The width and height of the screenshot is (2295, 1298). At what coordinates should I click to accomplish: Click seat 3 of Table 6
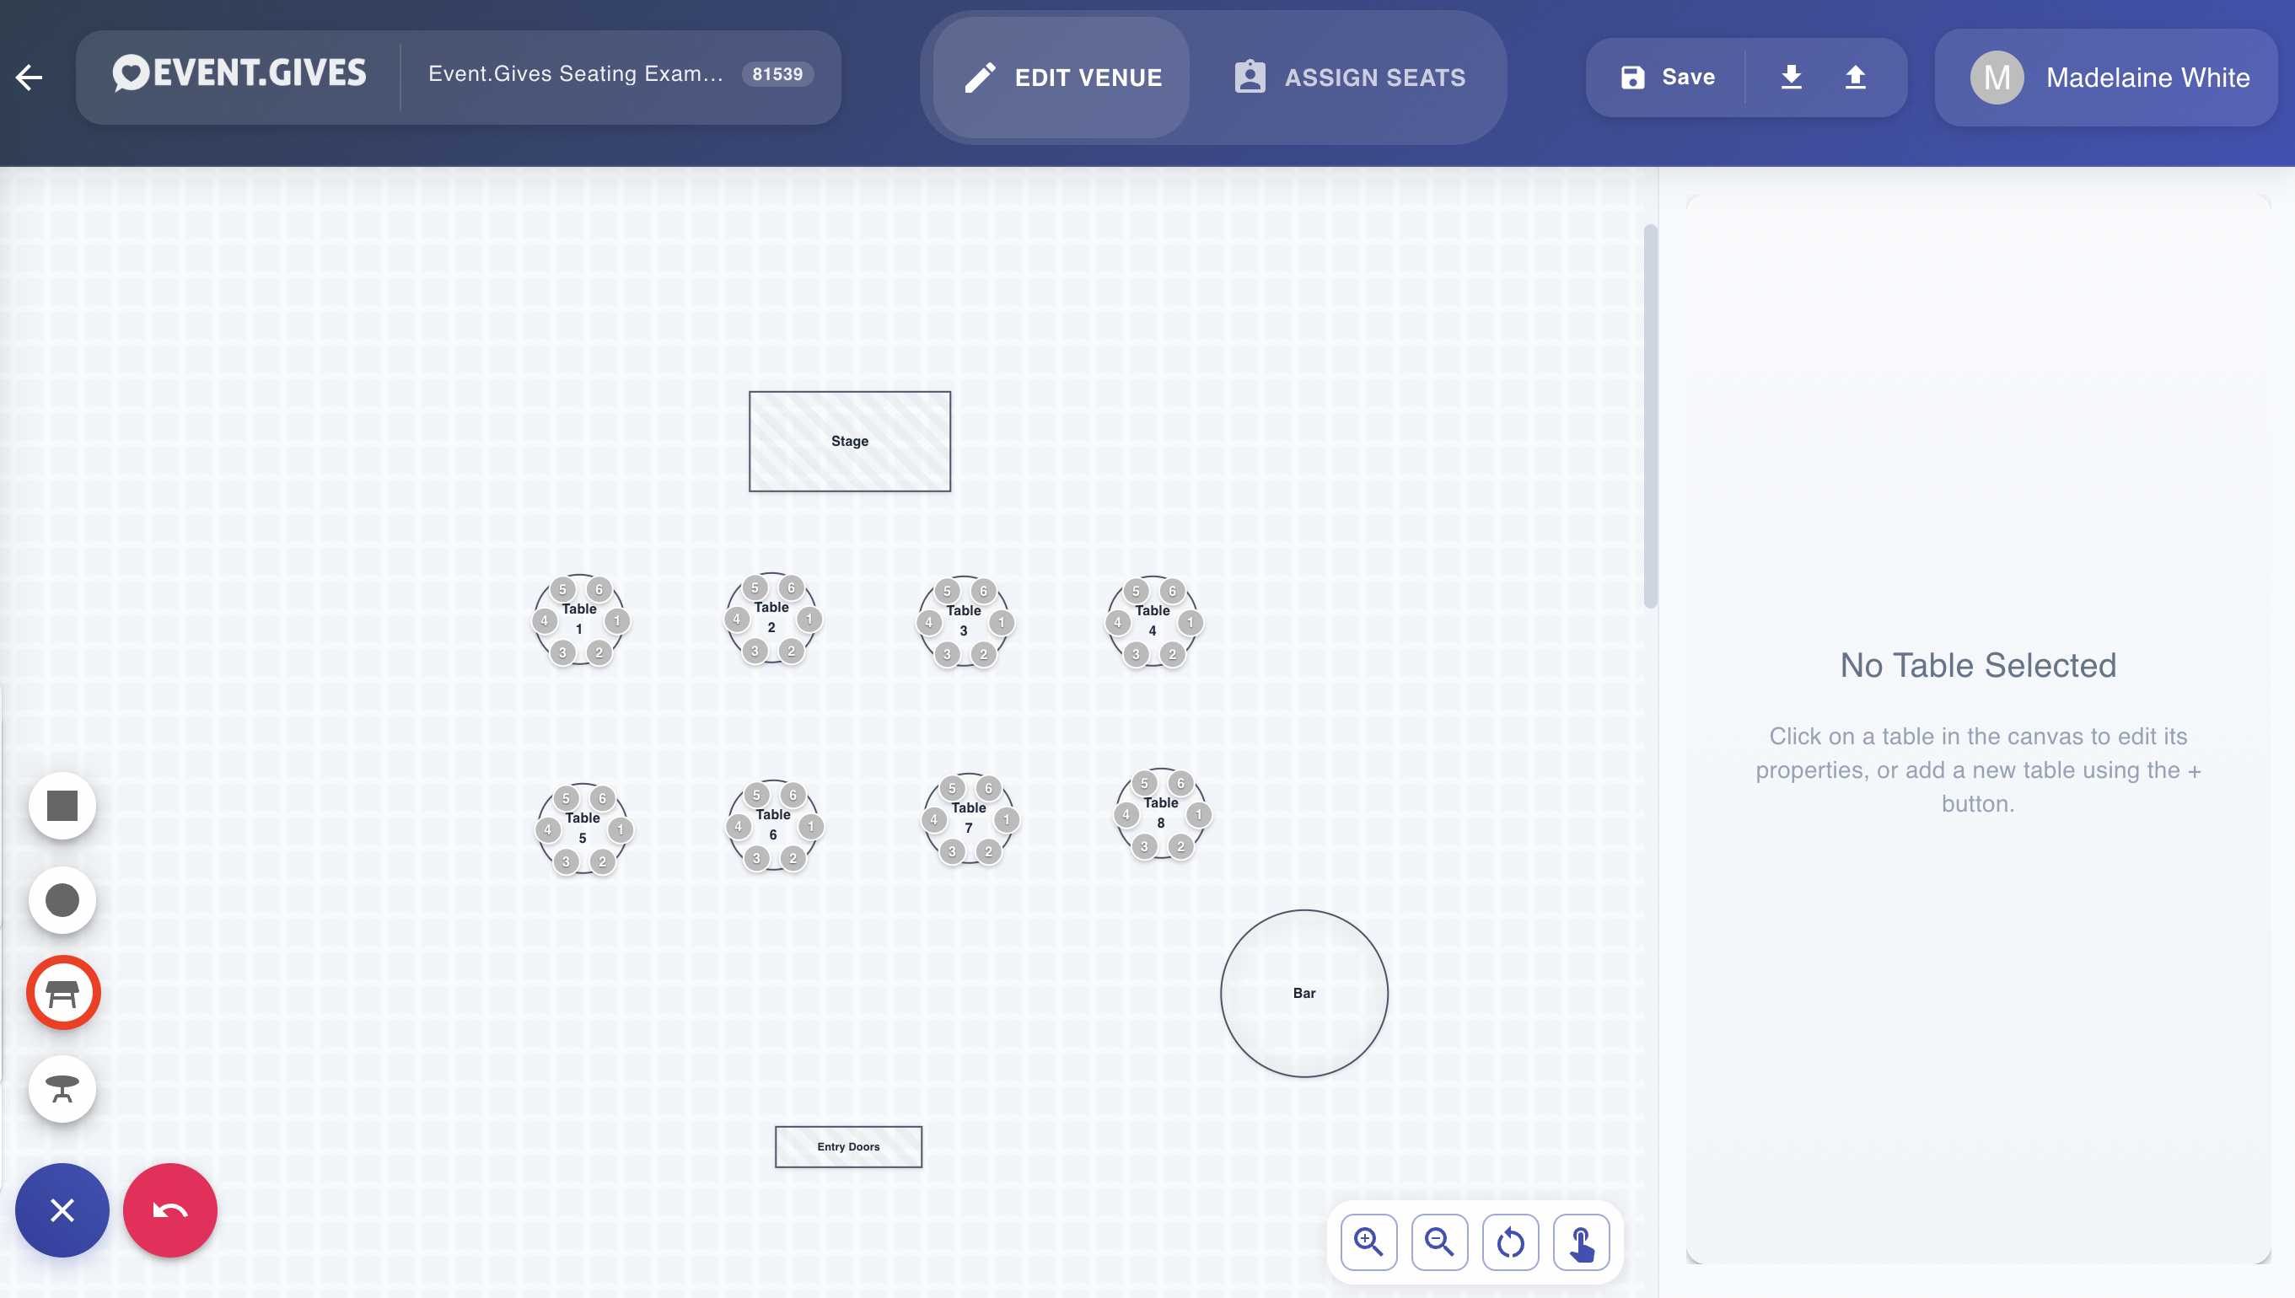756,858
